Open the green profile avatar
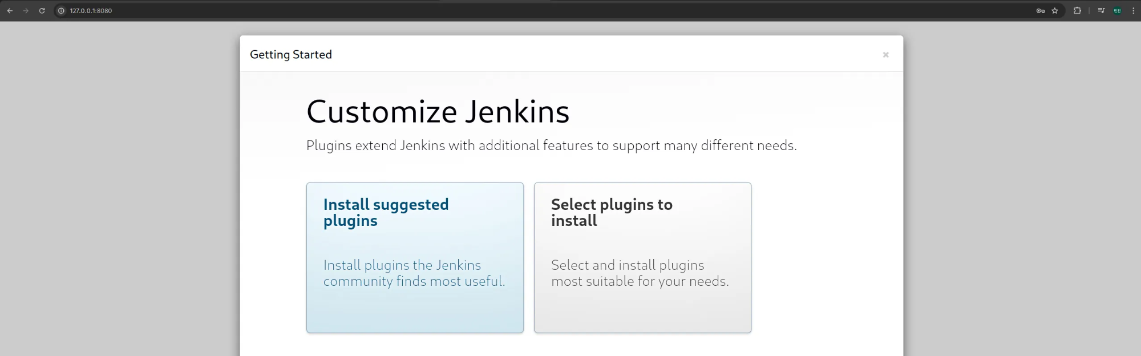 pos(1118,11)
